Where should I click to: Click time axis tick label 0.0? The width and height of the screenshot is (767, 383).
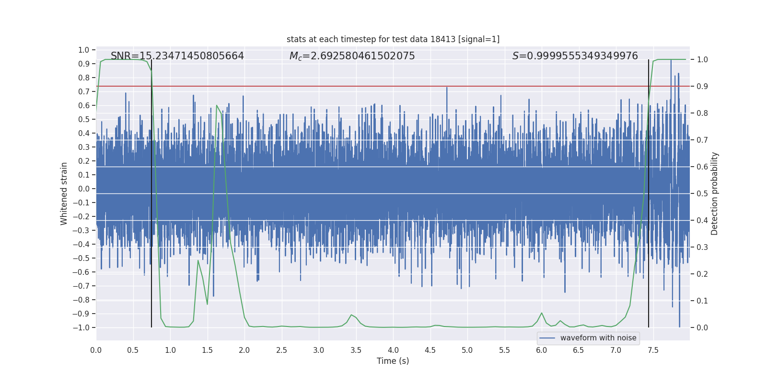click(x=96, y=350)
